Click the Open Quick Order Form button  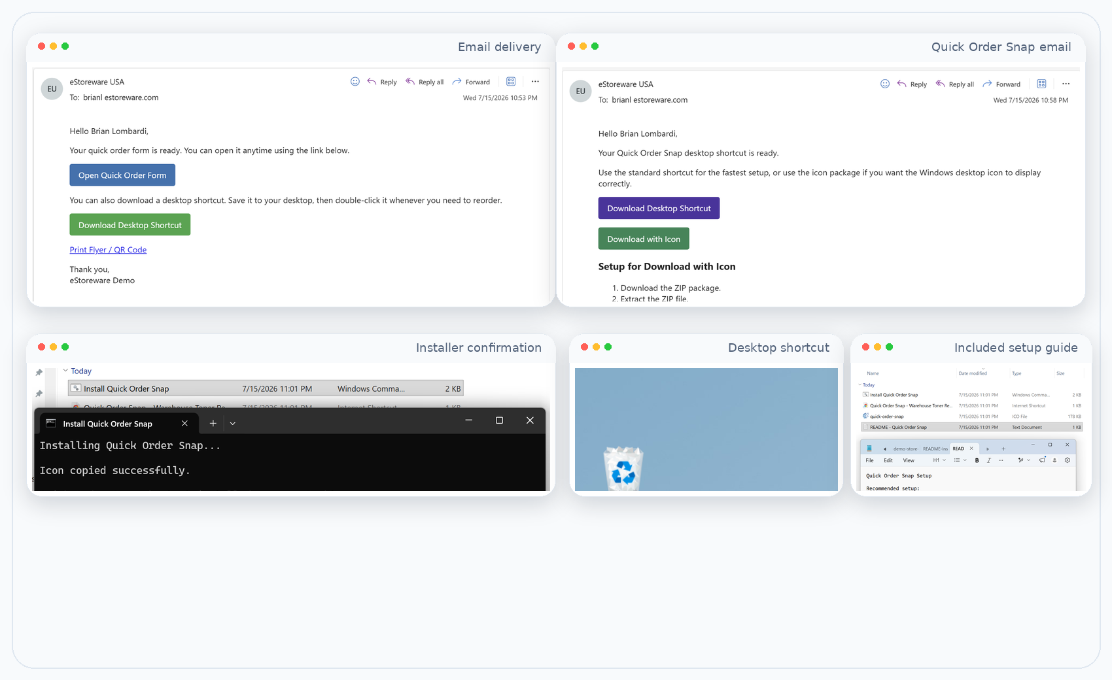point(122,175)
